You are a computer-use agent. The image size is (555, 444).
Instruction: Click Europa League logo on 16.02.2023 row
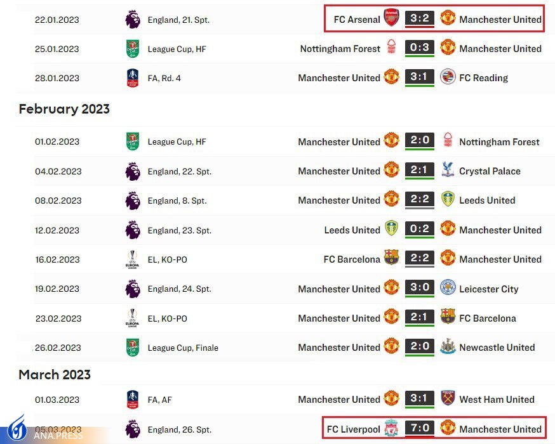click(132, 259)
